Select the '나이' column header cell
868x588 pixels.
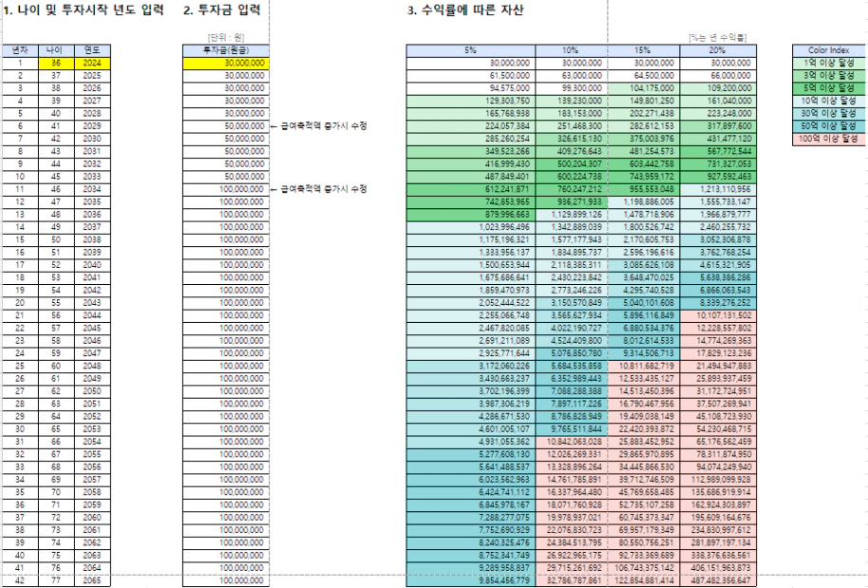pos(56,50)
